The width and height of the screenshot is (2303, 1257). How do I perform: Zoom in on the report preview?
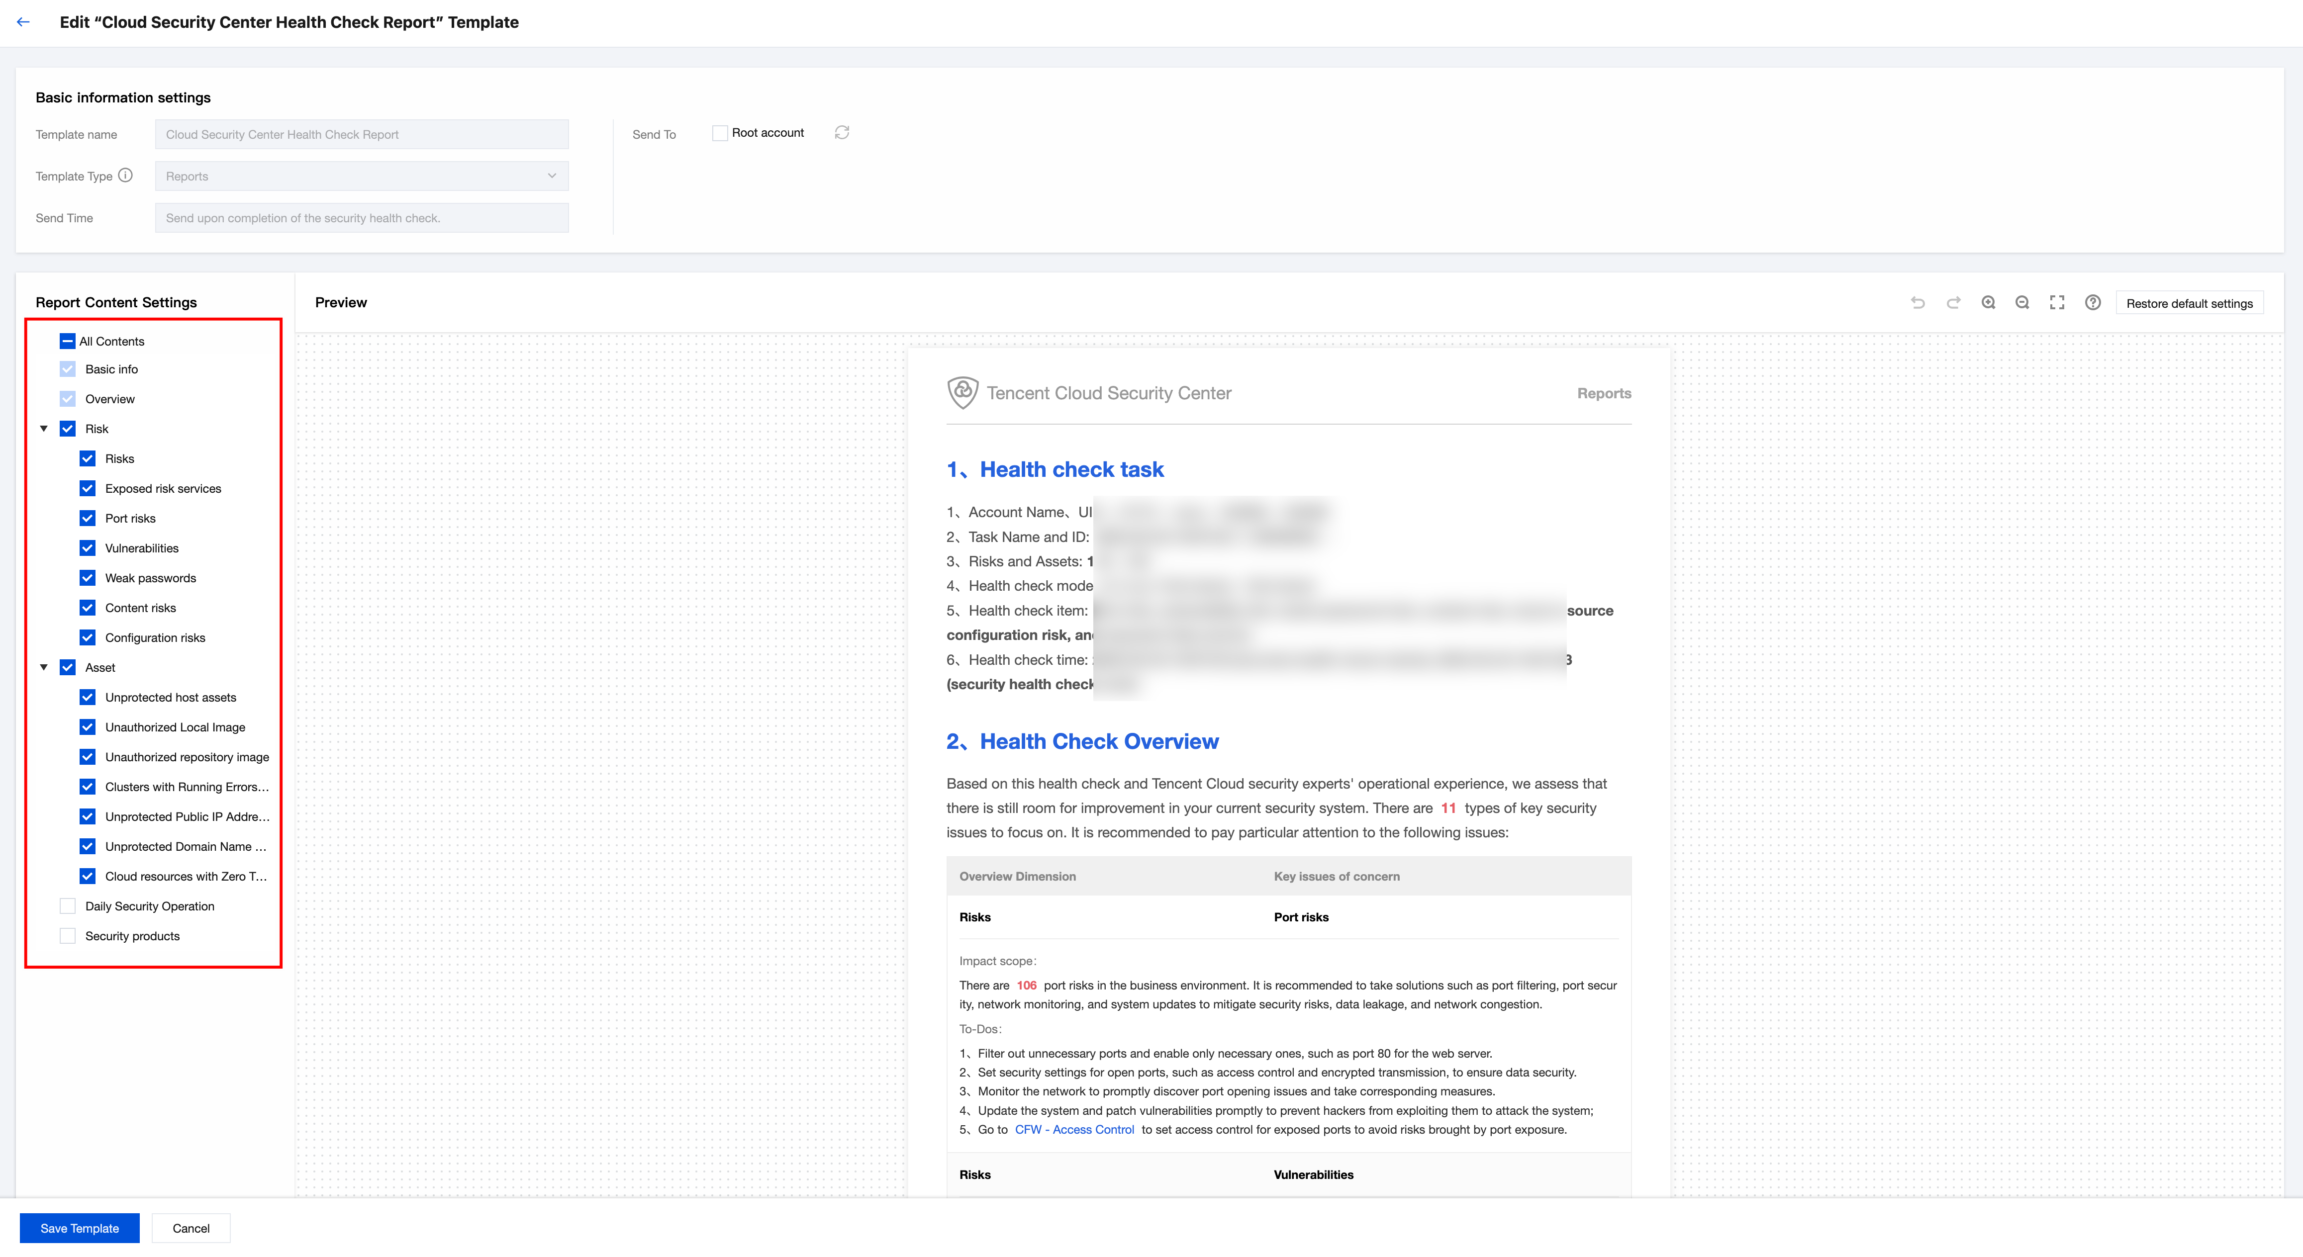click(x=1988, y=303)
